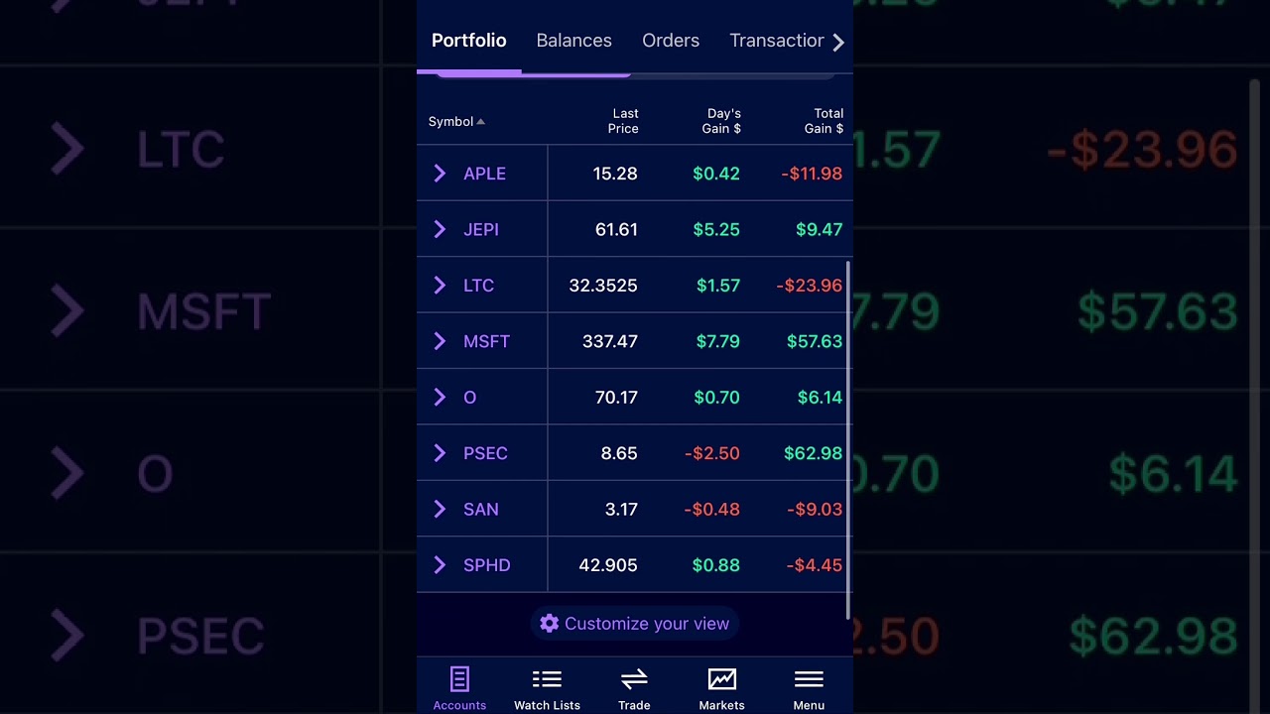The width and height of the screenshot is (1270, 714).
Task: Click APLE total gain -$11.98
Action: pos(812,174)
